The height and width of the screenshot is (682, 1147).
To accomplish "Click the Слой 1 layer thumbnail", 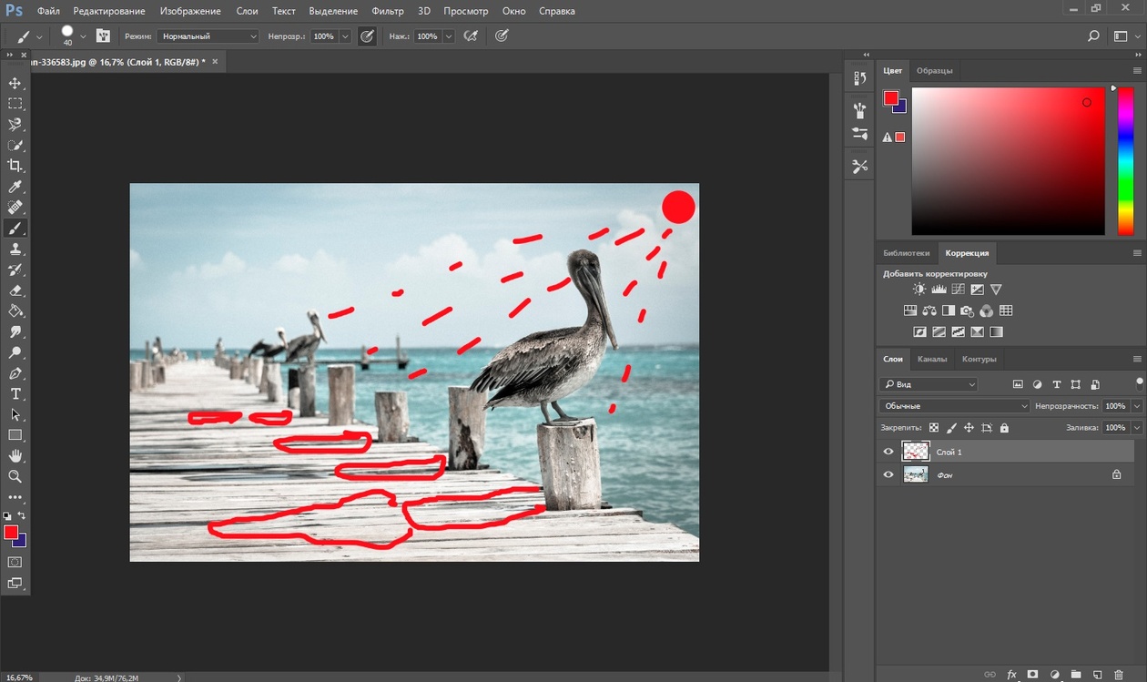I will pos(916,452).
